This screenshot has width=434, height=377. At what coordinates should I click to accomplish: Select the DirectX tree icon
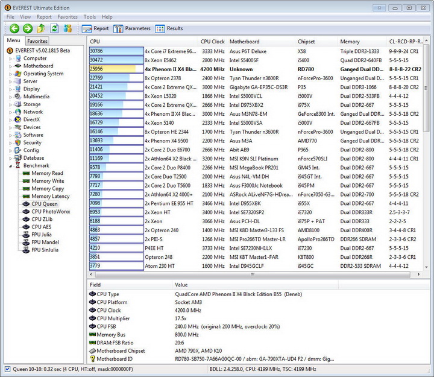(18, 119)
